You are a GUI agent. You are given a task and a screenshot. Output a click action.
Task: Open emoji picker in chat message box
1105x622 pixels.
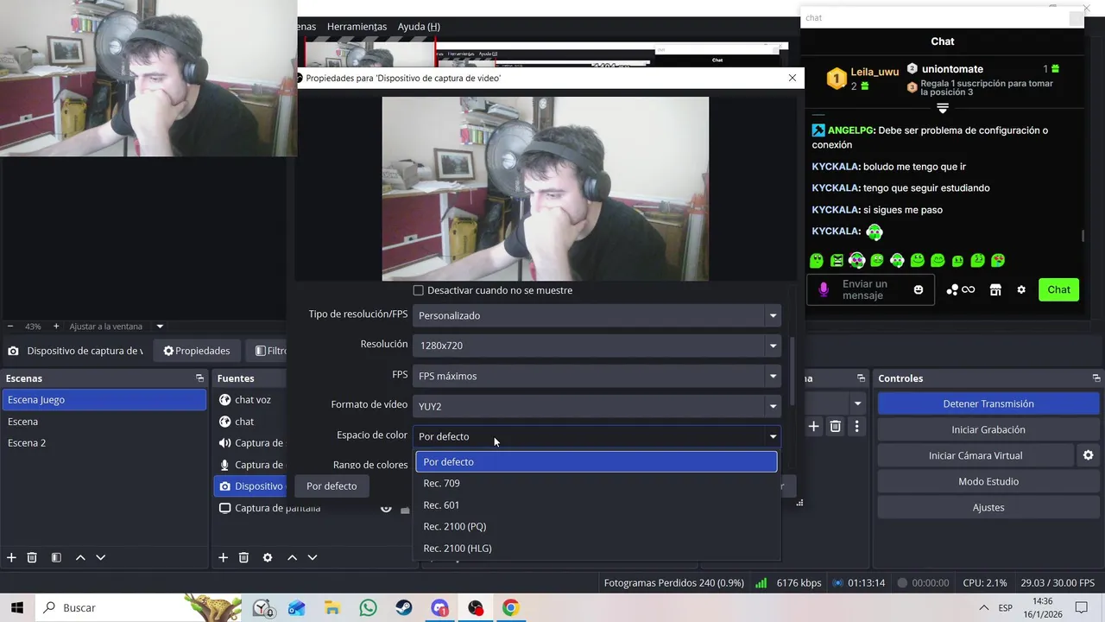(919, 289)
